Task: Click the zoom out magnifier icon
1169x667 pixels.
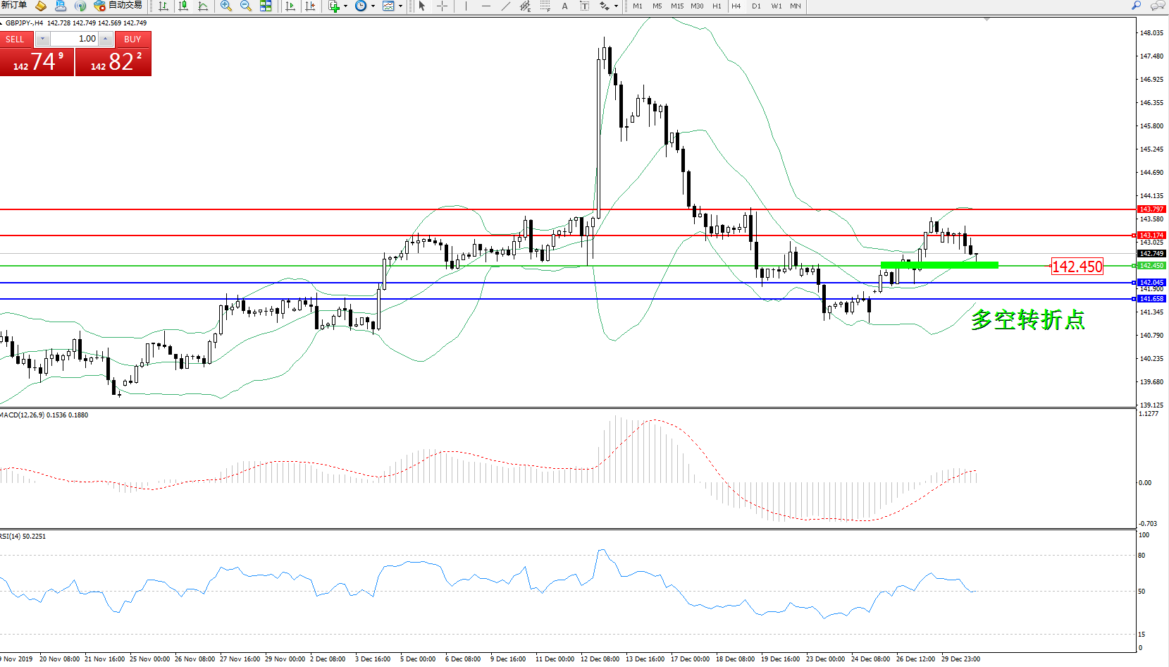Action: [245, 6]
